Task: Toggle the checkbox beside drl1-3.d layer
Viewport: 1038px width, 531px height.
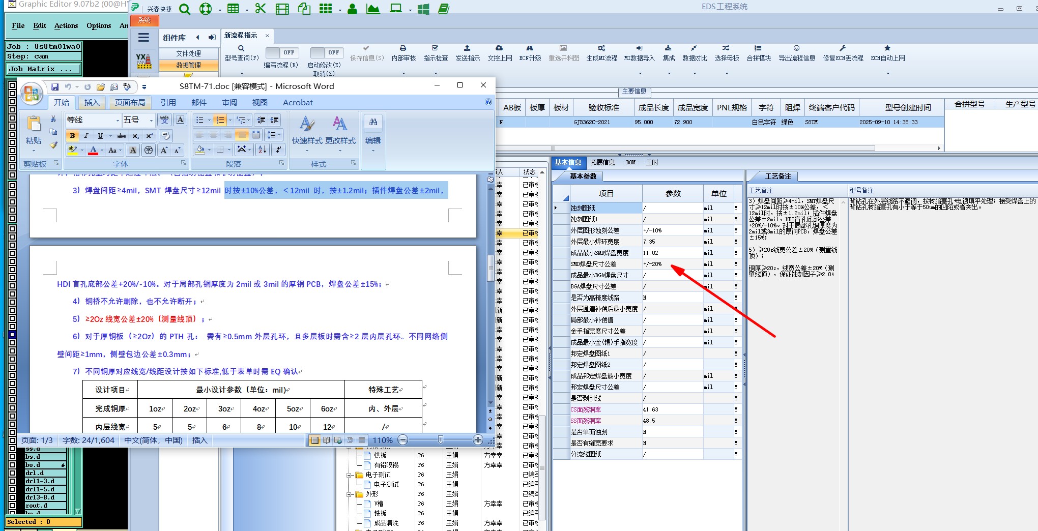Action: tap(13, 481)
